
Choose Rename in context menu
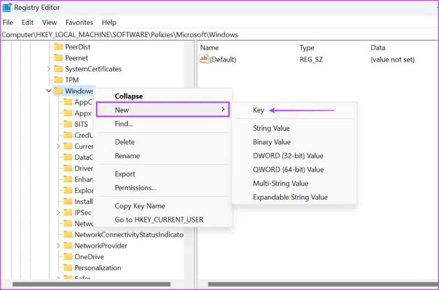coord(163,155)
